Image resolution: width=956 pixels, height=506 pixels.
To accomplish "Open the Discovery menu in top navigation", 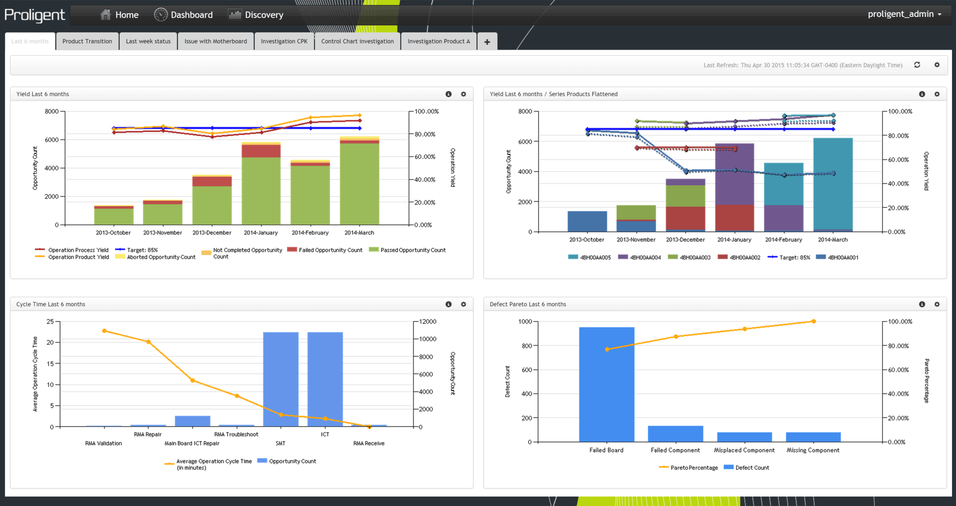I will [256, 15].
